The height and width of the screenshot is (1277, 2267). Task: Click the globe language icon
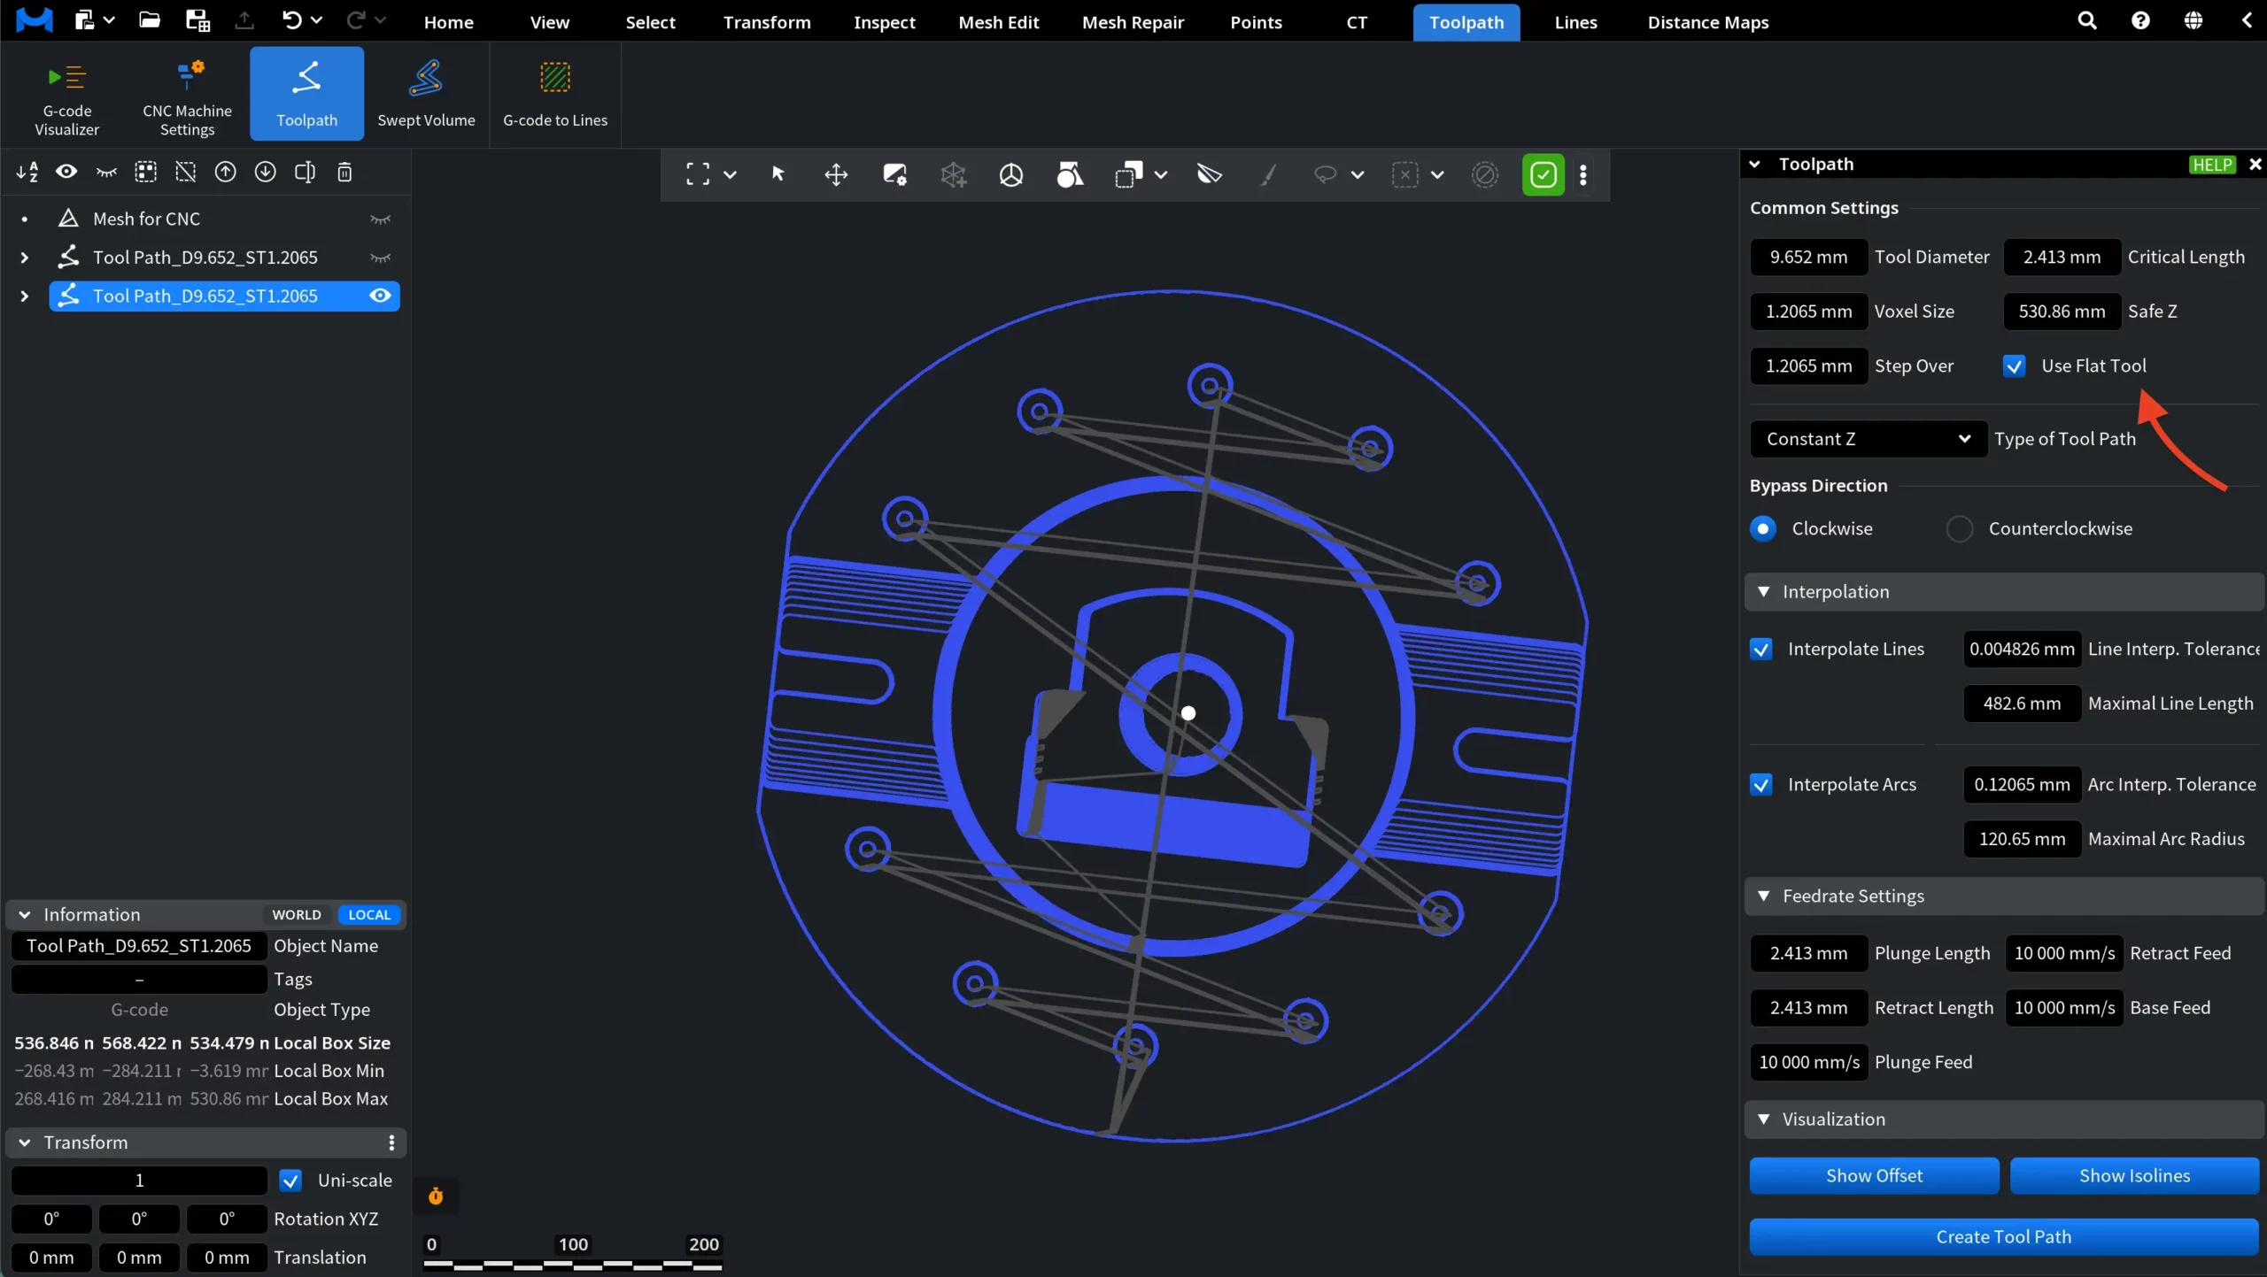pyautogui.click(x=2193, y=20)
